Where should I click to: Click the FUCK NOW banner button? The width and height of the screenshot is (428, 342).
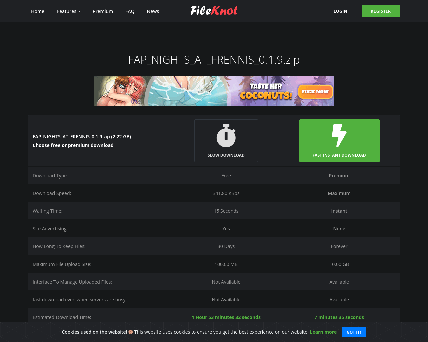315,92
